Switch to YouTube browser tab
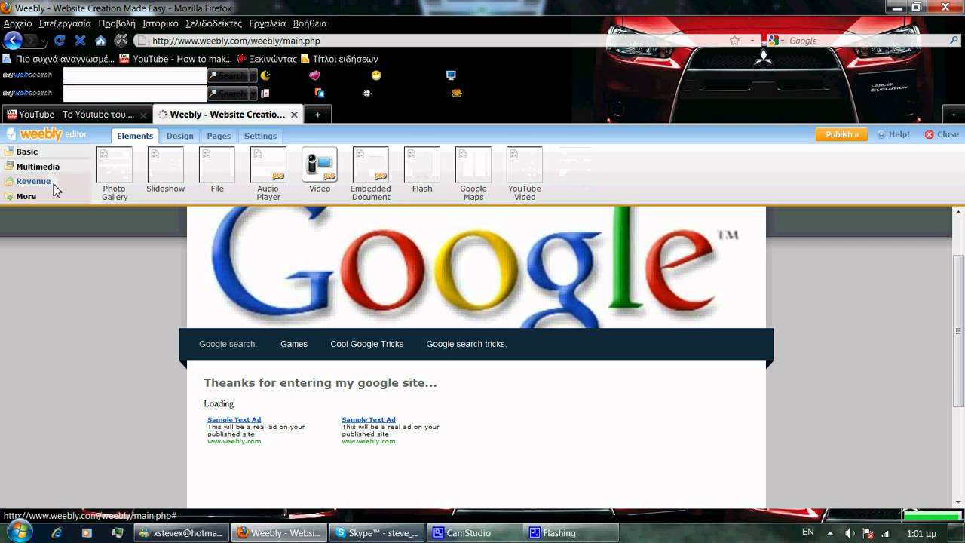Image resolution: width=965 pixels, height=543 pixels. tap(77, 115)
